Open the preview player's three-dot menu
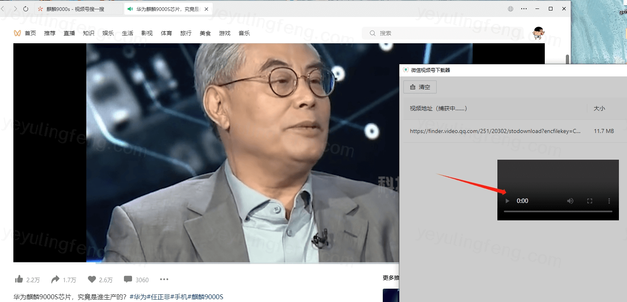 click(609, 201)
